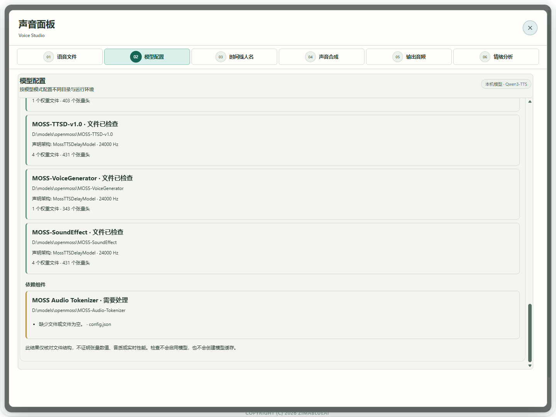Select the MOSS Audio Tokenizer dependency card

point(273,315)
